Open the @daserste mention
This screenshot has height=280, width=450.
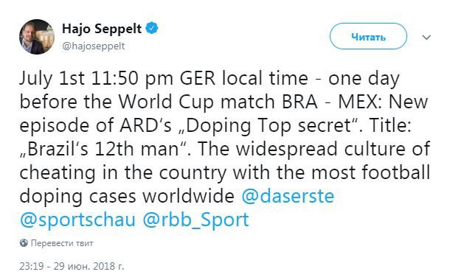click(x=288, y=196)
